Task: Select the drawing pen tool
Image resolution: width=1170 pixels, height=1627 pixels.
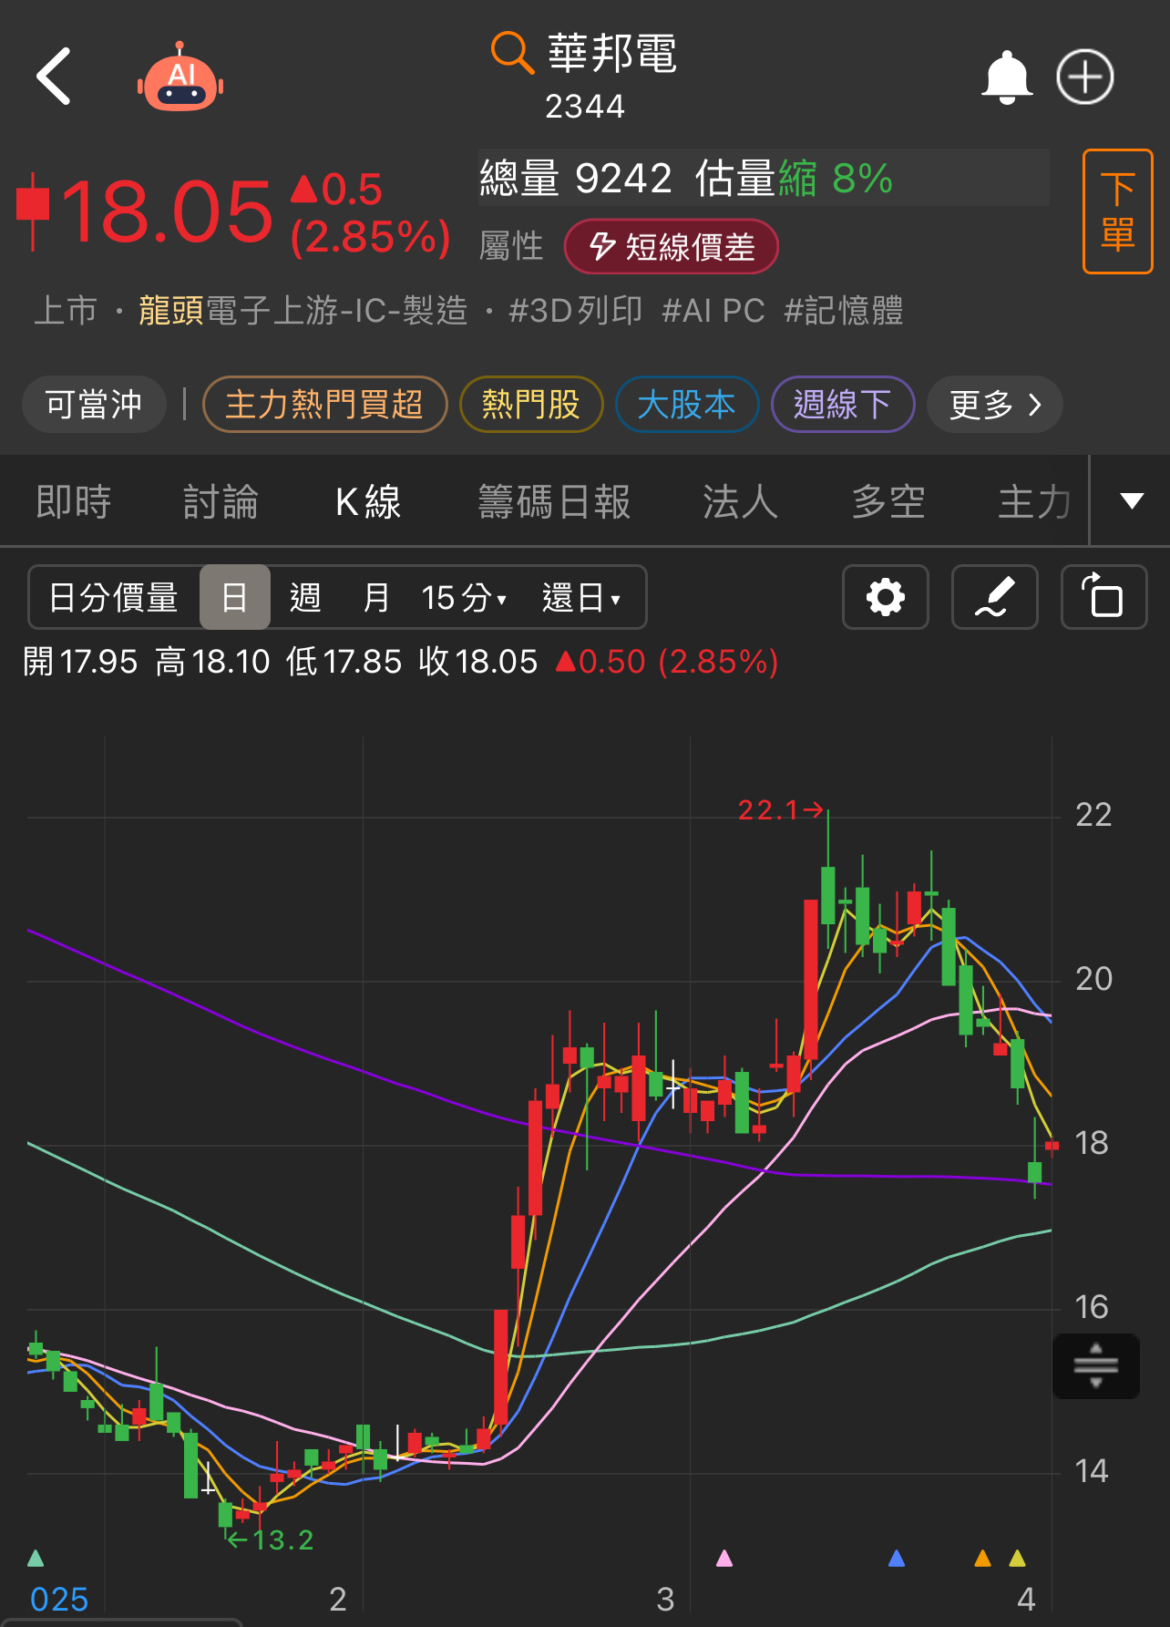Action: pos(995,597)
